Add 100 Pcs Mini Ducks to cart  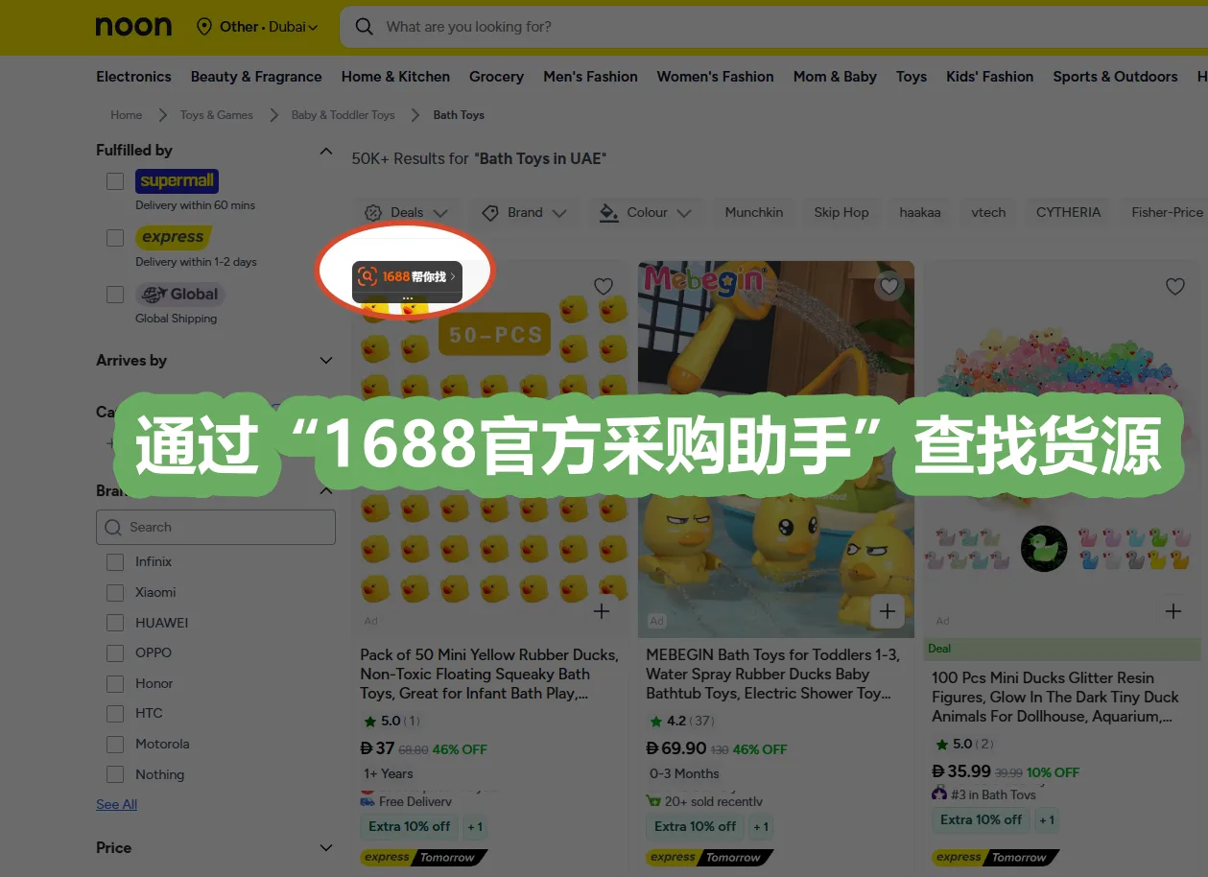[x=1173, y=611]
